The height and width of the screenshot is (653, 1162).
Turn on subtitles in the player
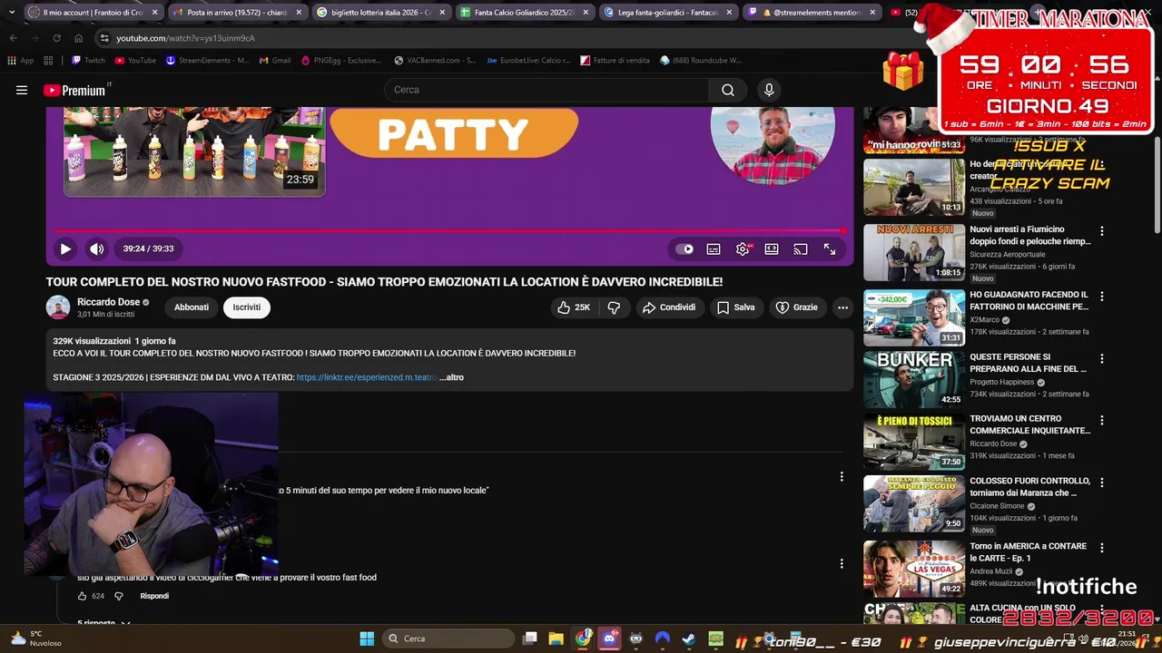pos(714,249)
